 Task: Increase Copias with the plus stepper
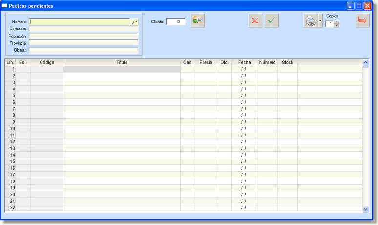coord(336,22)
